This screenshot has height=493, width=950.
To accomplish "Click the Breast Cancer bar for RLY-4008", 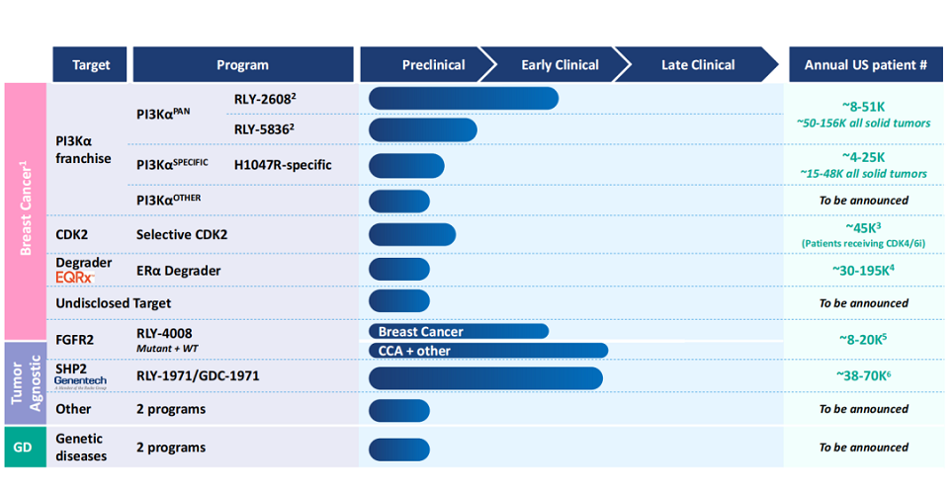I will pos(459,331).
